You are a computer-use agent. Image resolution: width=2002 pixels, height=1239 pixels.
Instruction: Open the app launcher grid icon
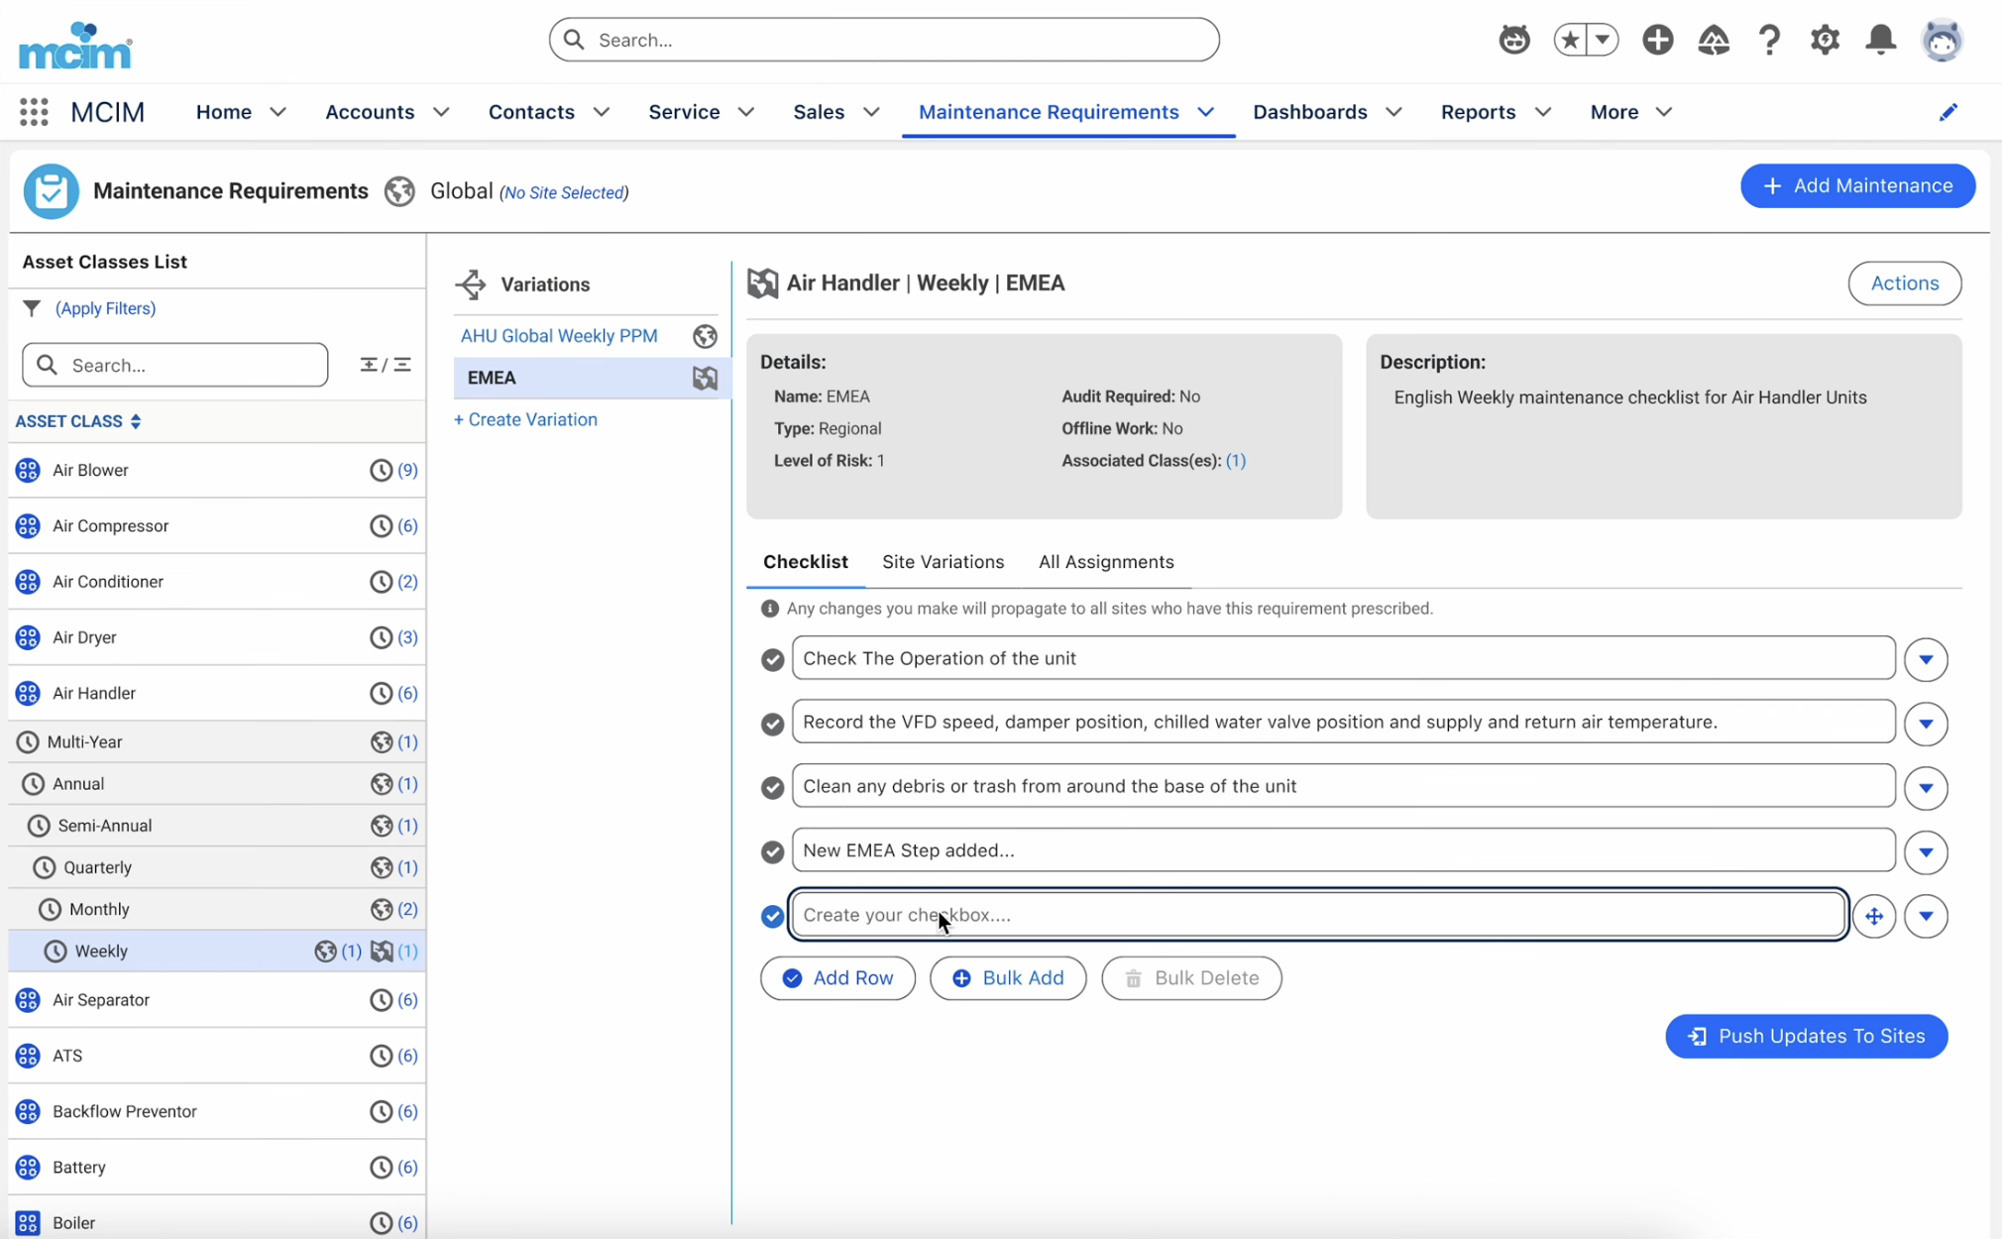(34, 112)
